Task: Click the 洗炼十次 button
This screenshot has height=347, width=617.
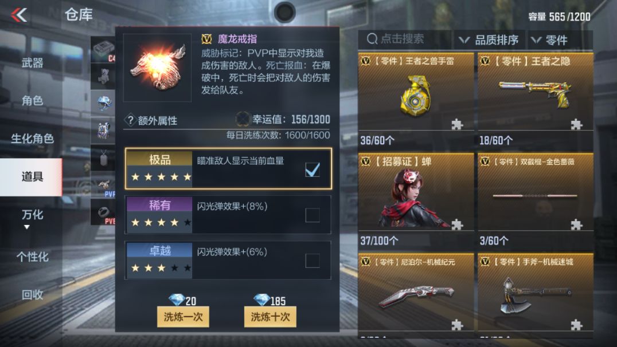Action: [270, 317]
